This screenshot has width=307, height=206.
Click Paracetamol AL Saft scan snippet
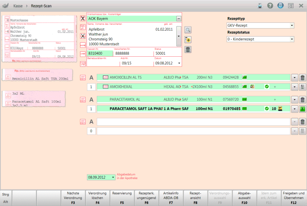[33, 99]
